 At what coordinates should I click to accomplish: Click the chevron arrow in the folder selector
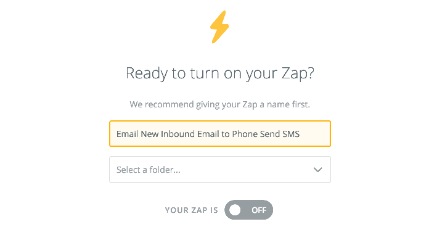tap(317, 170)
